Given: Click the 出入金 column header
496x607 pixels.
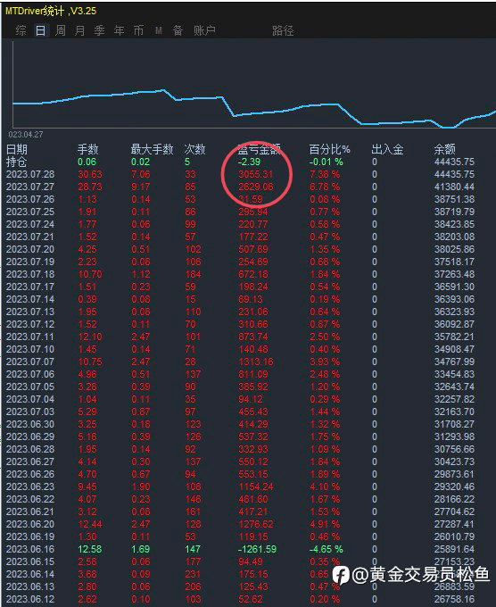Looking at the screenshot, I should [x=387, y=149].
